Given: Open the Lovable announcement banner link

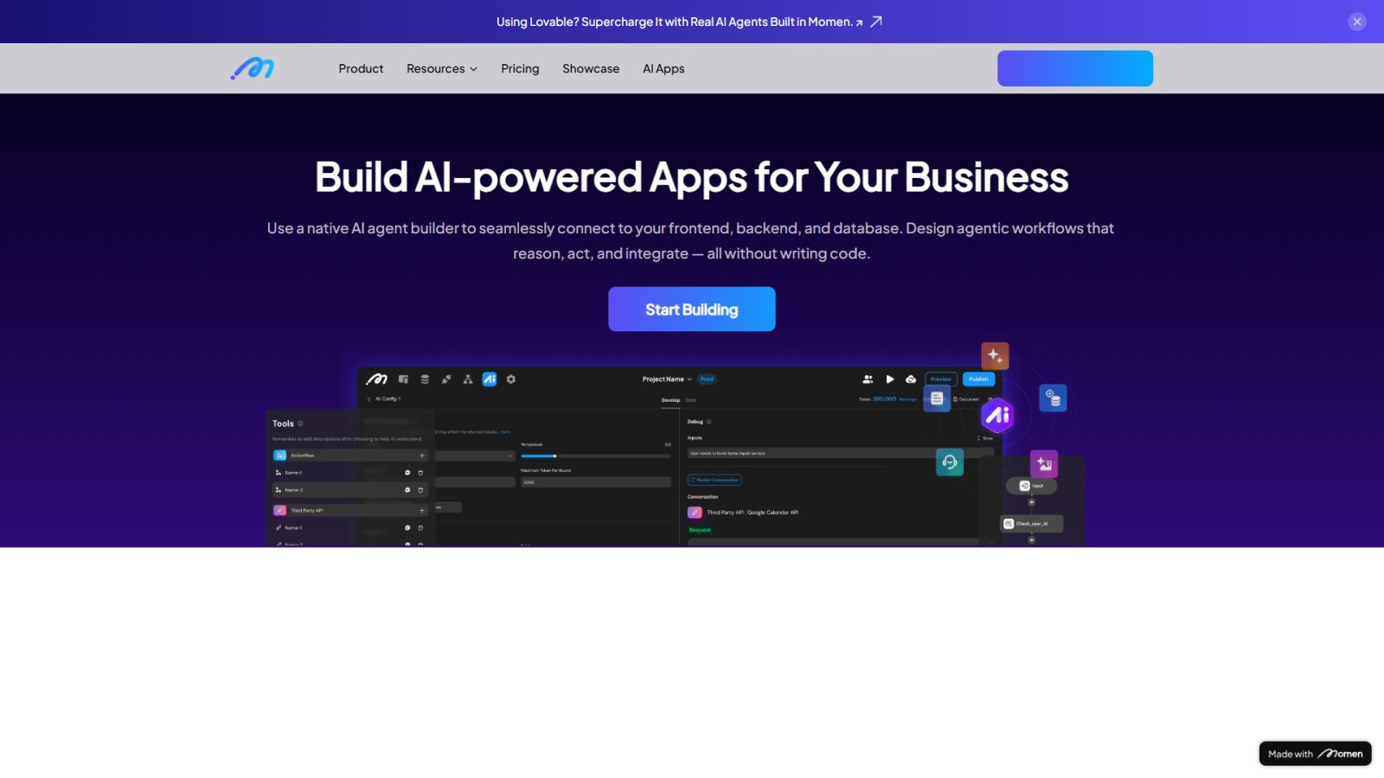Looking at the screenshot, I should coord(680,22).
